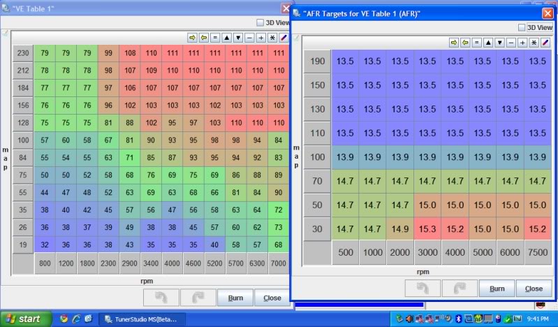Enable 3D View in VE Table 1
This screenshot has width=558, height=327.
[260, 22]
